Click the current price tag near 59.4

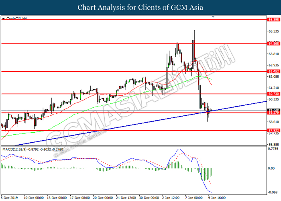pyautogui.click(x=273, y=110)
